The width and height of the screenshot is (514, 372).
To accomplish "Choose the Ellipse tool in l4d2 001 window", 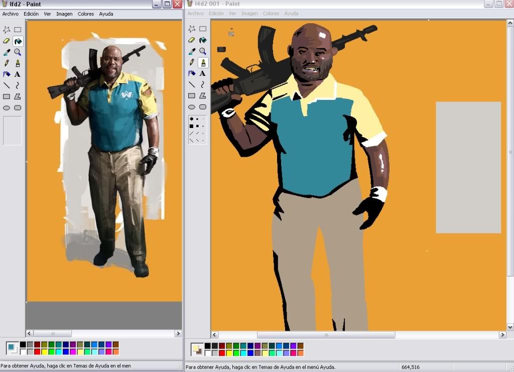I will pos(192,107).
